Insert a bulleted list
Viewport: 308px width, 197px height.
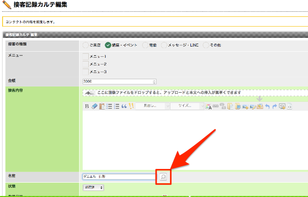(109, 106)
